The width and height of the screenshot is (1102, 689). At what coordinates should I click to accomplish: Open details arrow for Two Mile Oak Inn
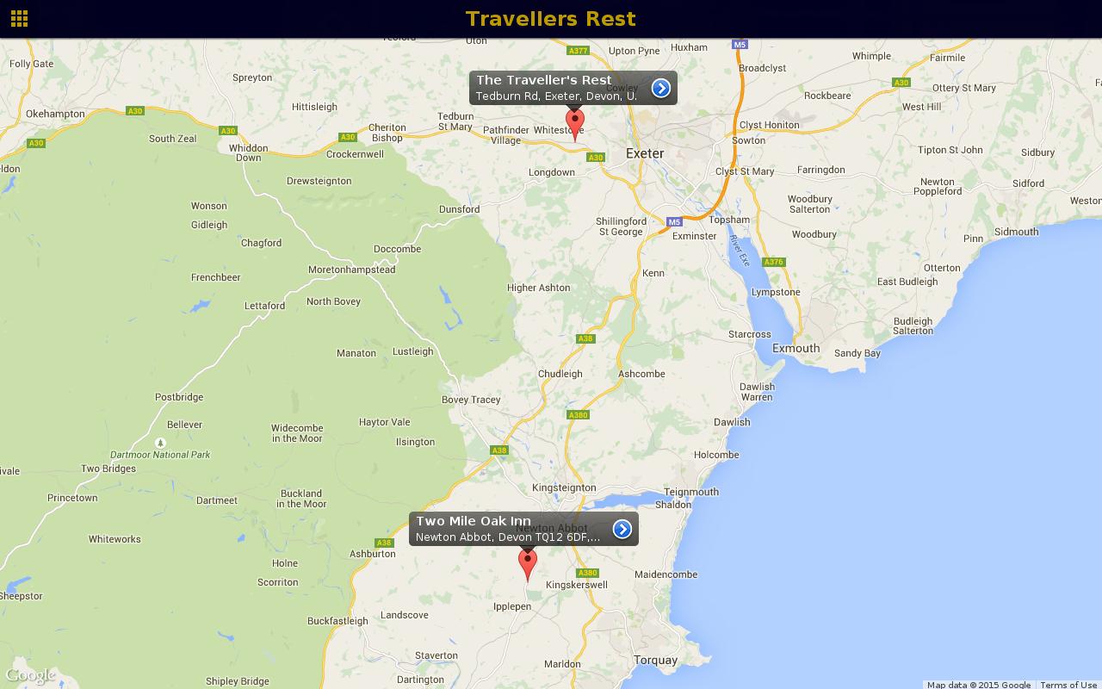(622, 529)
